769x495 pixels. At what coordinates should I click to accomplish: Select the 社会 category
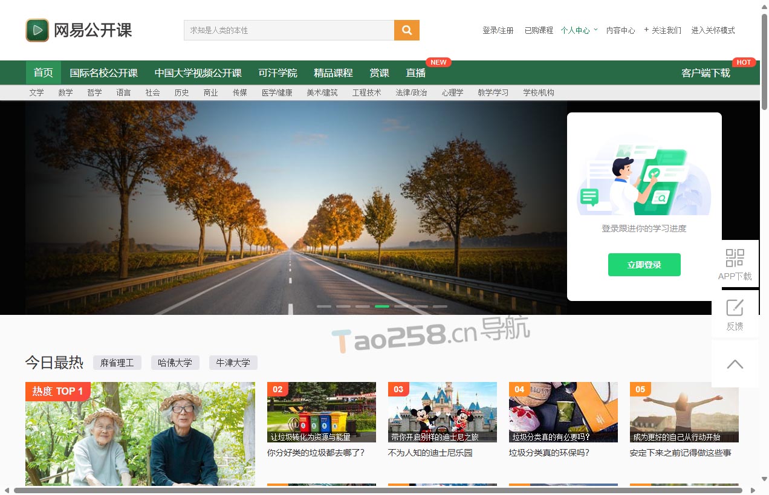[152, 92]
